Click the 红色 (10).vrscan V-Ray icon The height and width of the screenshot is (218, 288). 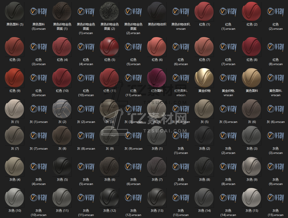[x=86, y=78]
